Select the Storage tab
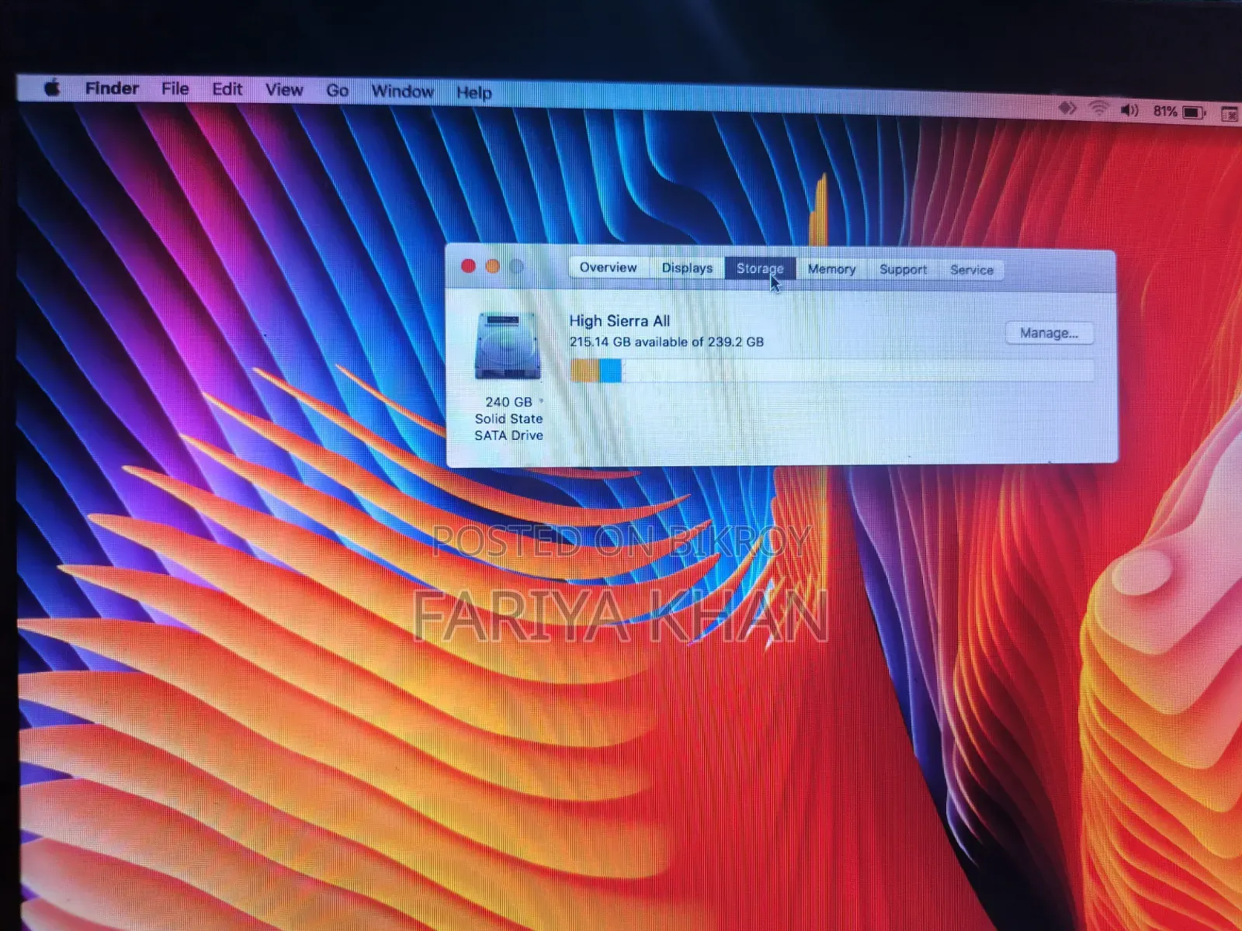Screen dimensions: 1242x931 [760, 268]
